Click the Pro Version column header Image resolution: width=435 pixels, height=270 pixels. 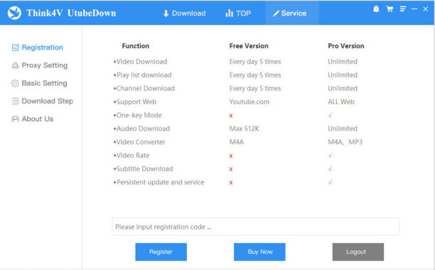(346, 46)
